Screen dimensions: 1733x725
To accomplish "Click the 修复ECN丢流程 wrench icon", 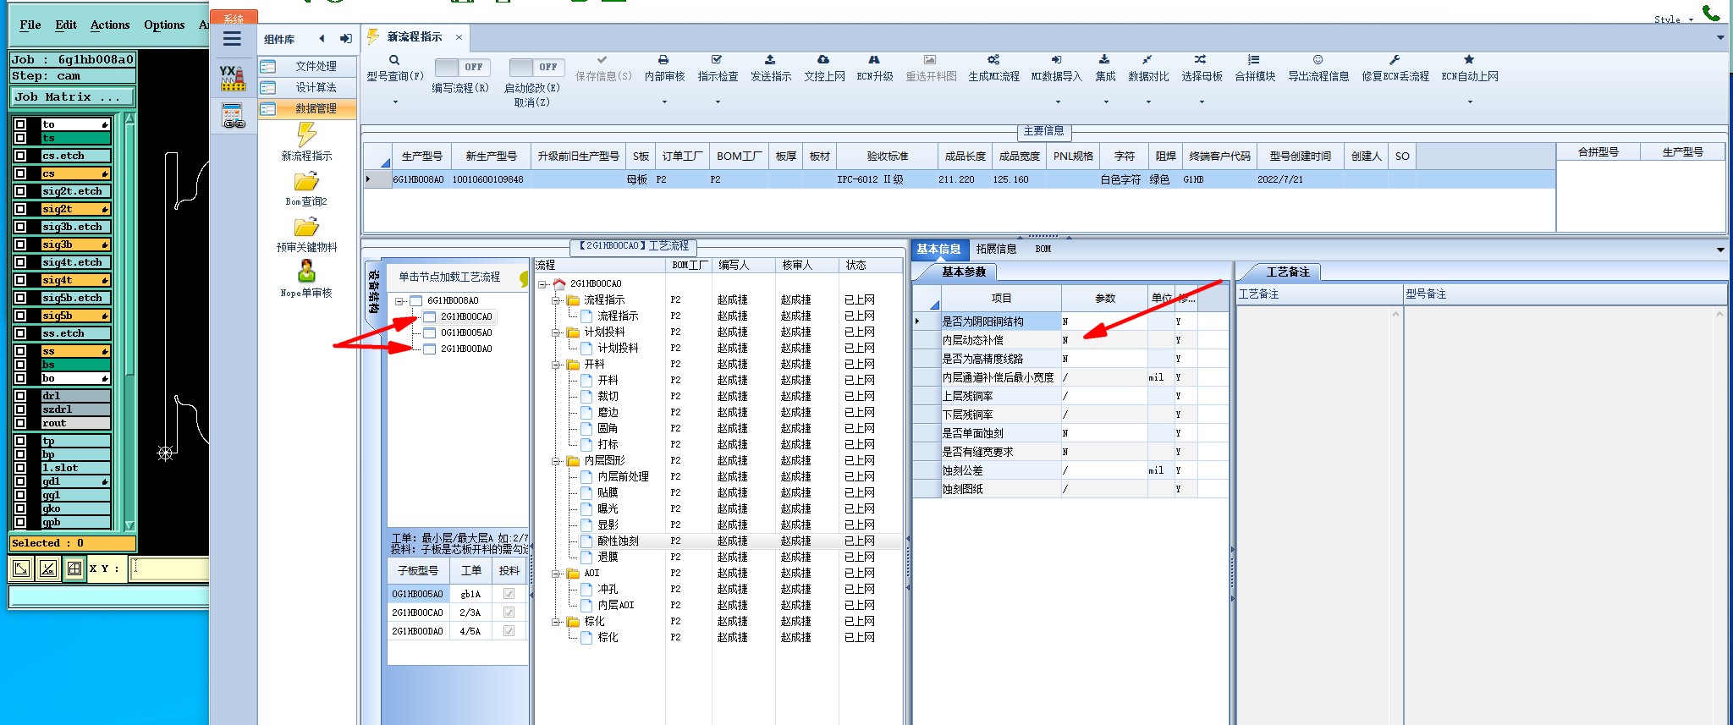I will point(1395,60).
